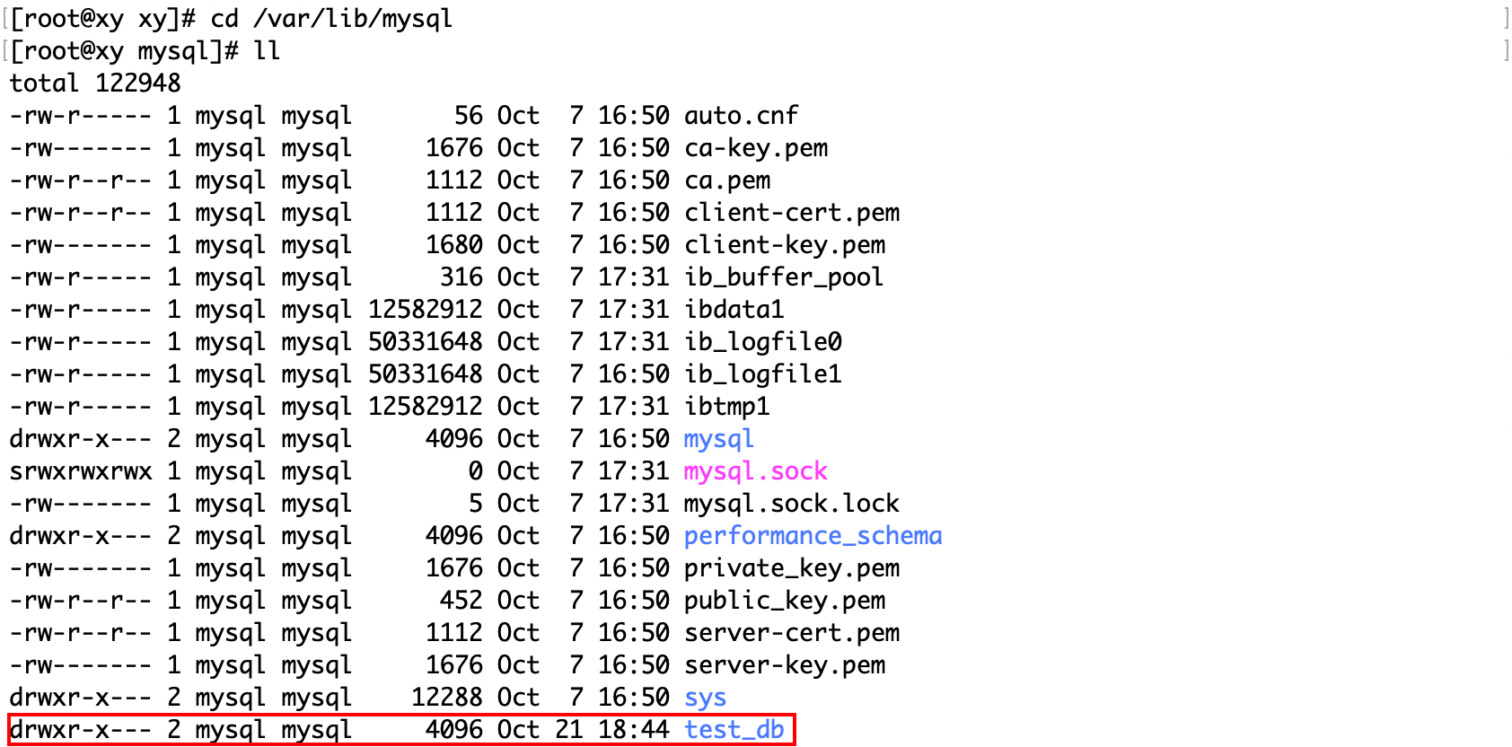Click the "cd /var/lib/mysql" command text

click(331, 18)
